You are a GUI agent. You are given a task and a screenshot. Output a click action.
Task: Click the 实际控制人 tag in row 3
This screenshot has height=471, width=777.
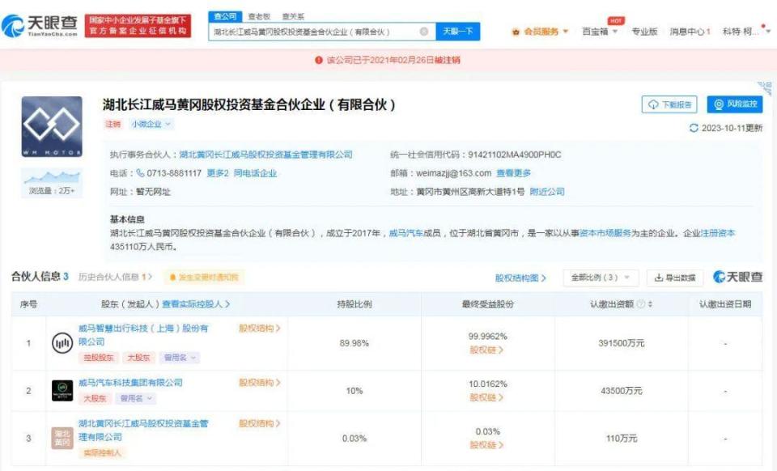point(103,452)
